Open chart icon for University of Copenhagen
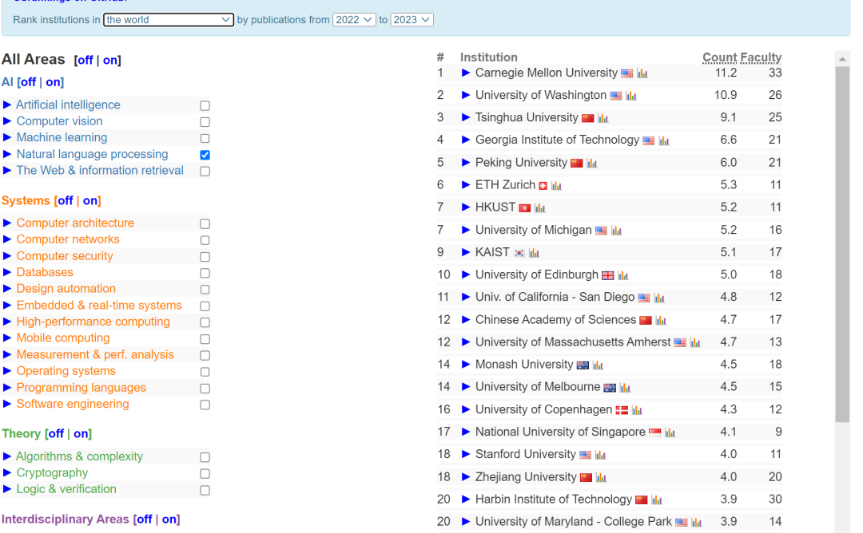Viewport: 863px width, 533px height. tap(637, 410)
